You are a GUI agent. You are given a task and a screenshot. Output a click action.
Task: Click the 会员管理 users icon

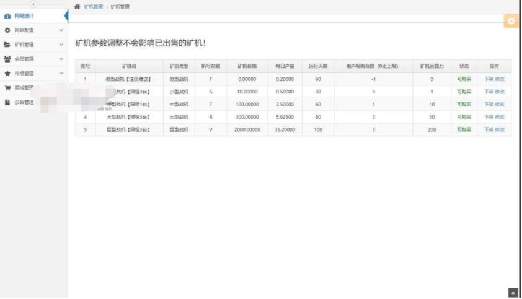[7, 59]
